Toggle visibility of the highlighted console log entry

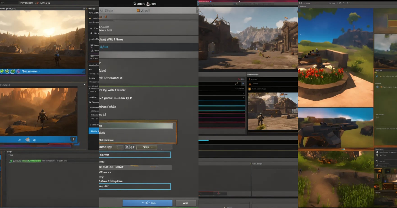pyautogui.click(x=11, y=161)
